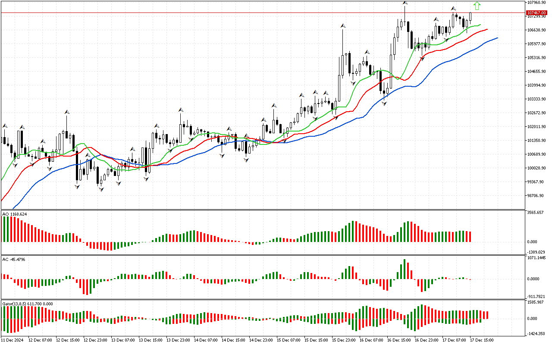This screenshot has height=345, width=552.
Task: Click the 15 Dec 07:00 time label
Action: click(x=288, y=340)
